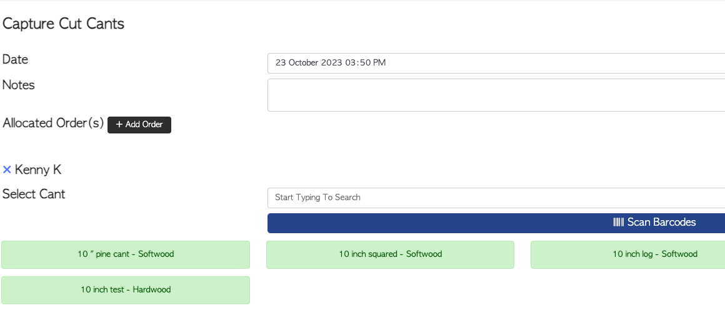This screenshot has height=318, width=725.
Task: Click the Capture Cut Cants heading
Action: pyautogui.click(x=63, y=24)
